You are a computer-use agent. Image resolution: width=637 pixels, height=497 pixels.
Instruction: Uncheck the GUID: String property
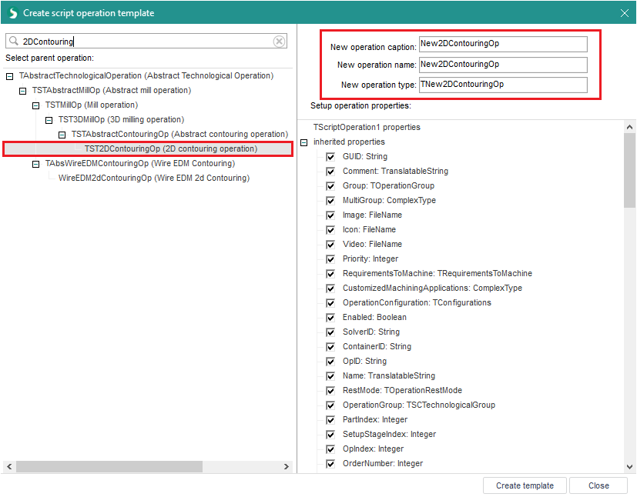click(x=330, y=157)
